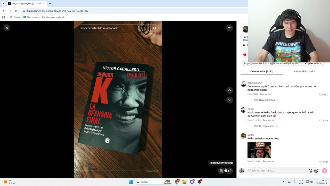Image resolution: width=330 pixels, height=186 pixels.
Task: Like the comment with 6284 likes
Action: pos(320,95)
